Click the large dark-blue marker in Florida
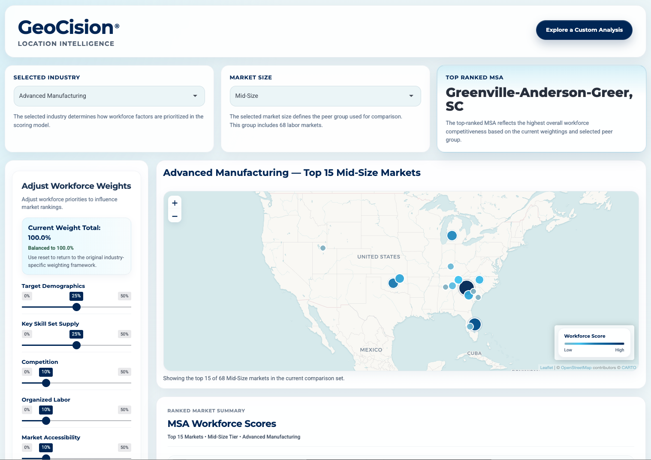 point(475,324)
